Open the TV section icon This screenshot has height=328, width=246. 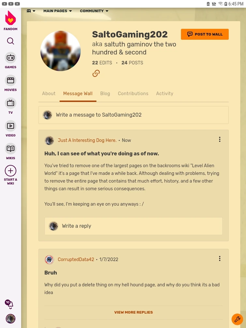tap(10, 103)
